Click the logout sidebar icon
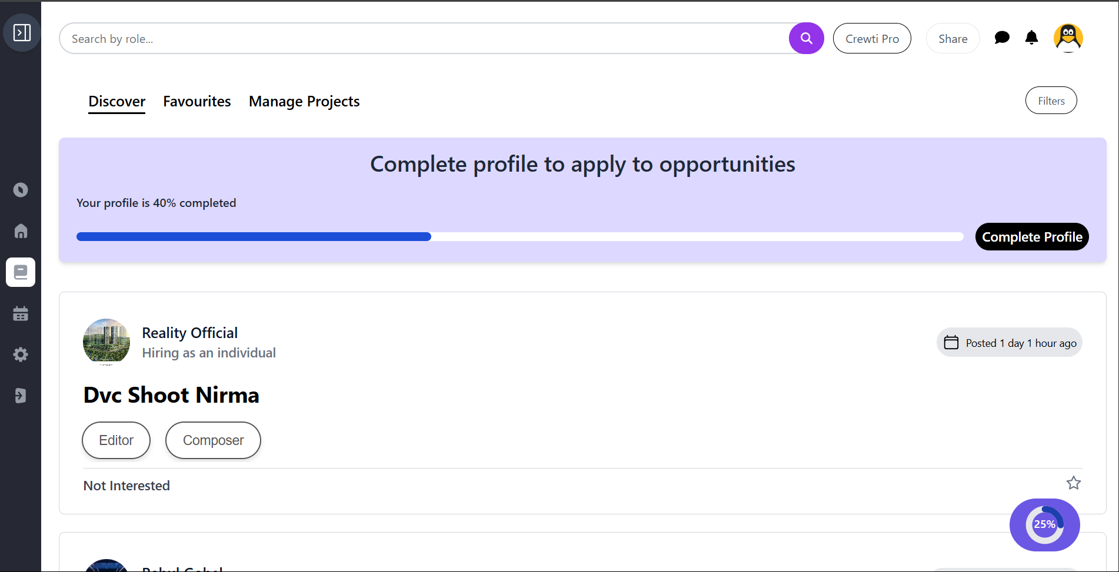1119x572 pixels. pyautogui.click(x=21, y=396)
